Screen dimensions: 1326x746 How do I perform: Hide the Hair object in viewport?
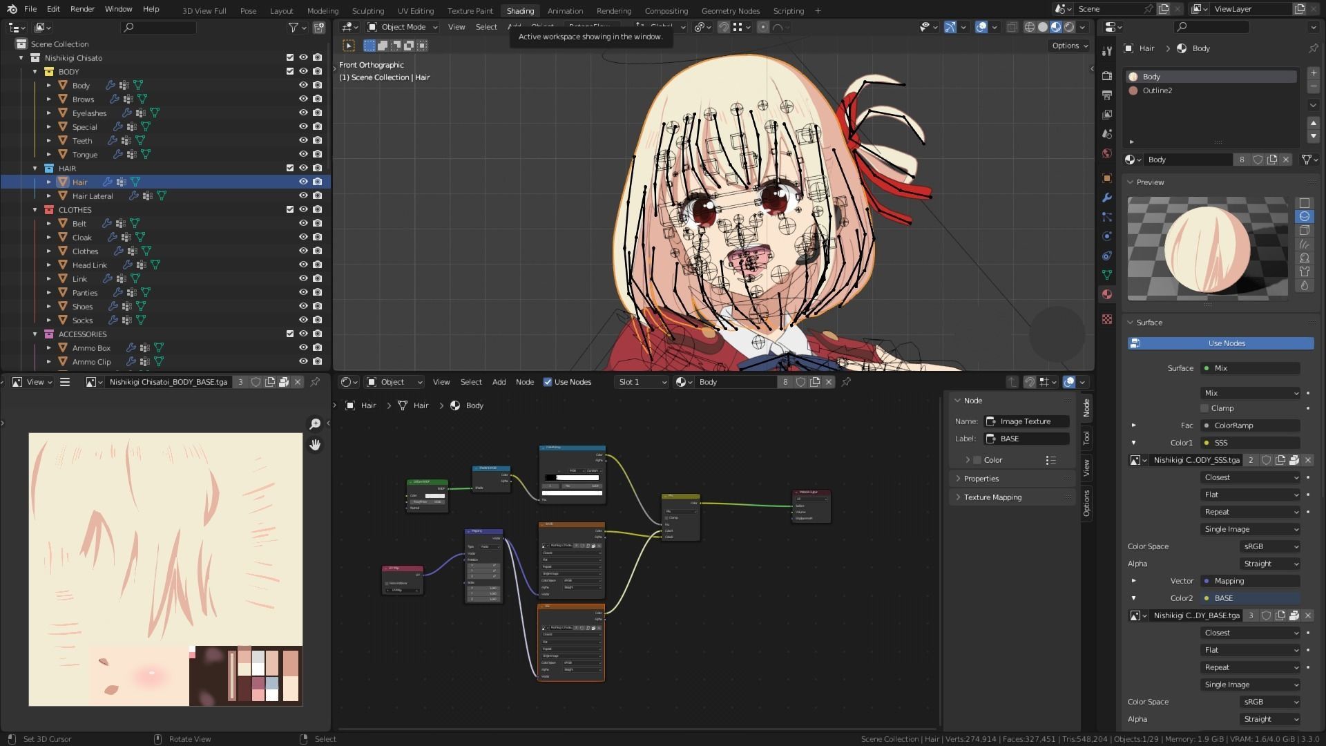(x=303, y=182)
